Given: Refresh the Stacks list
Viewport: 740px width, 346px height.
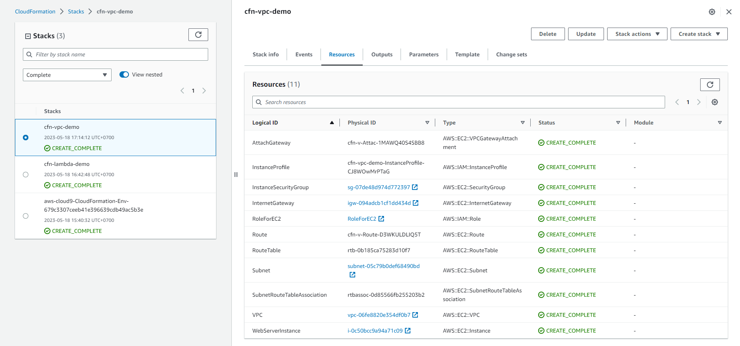Looking at the screenshot, I should point(198,35).
